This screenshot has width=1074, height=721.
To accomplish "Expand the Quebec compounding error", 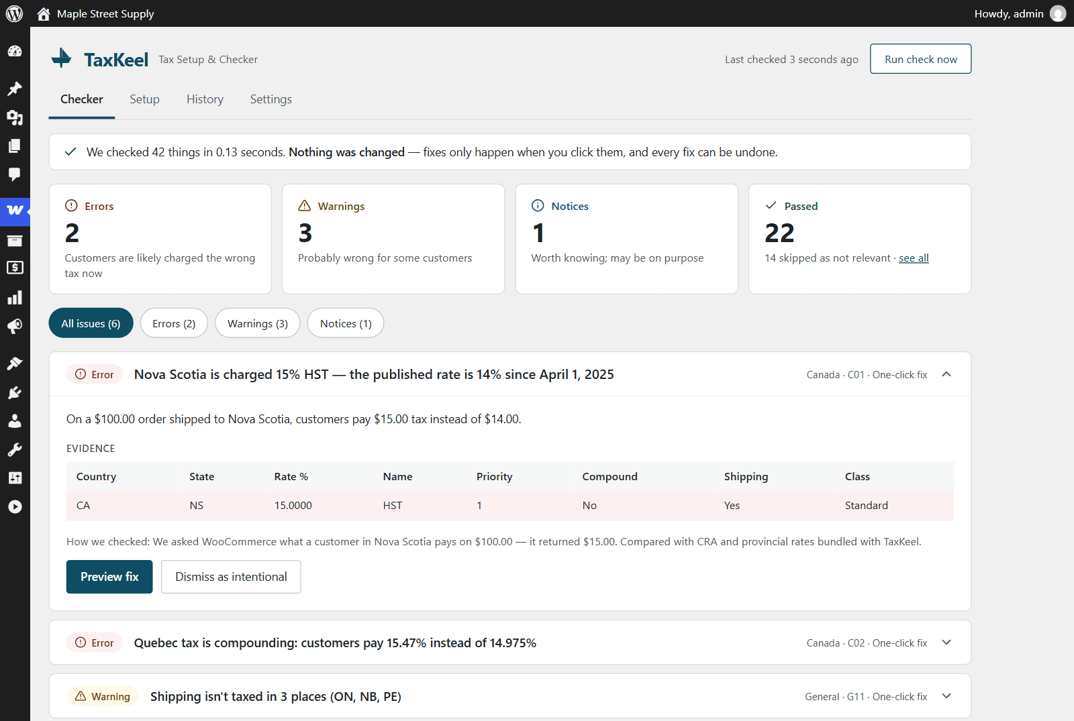I will [x=946, y=643].
